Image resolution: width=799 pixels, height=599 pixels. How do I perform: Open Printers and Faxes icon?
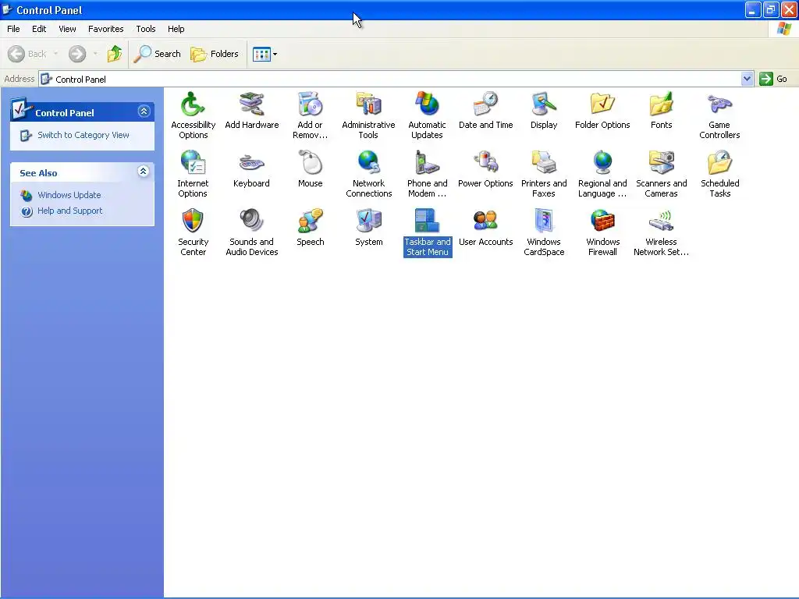click(x=544, y=174)
